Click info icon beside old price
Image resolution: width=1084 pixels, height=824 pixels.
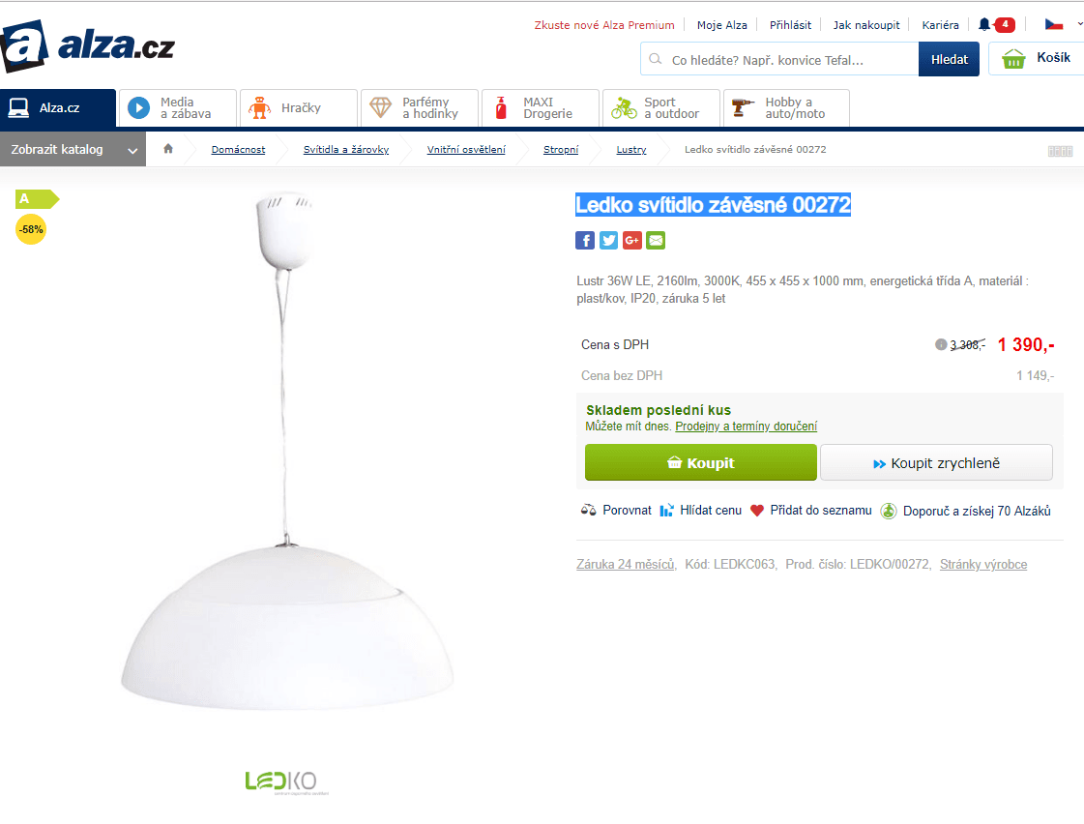coord(940,344)
